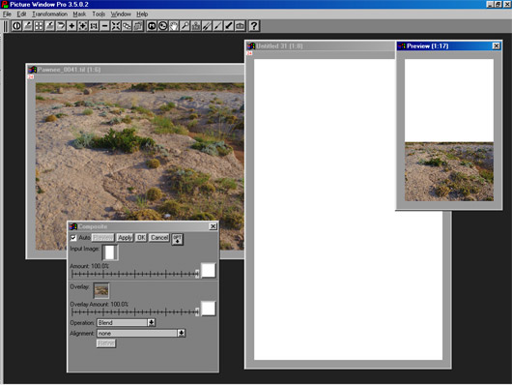Close the Preview window

coord(496,46)
